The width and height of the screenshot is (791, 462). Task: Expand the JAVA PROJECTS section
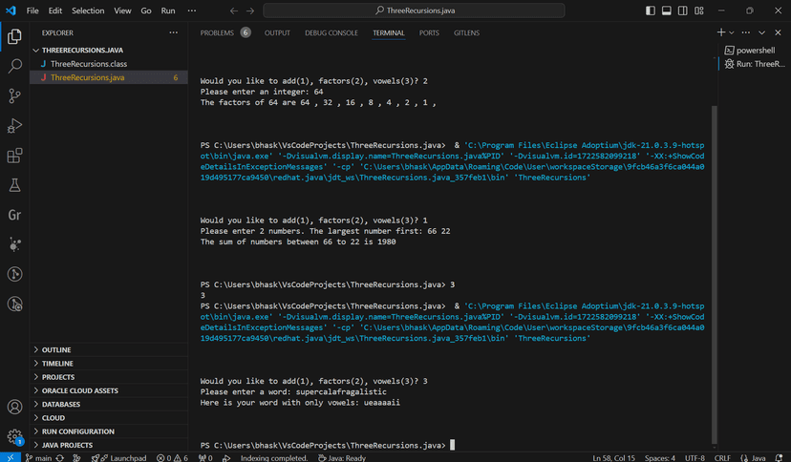[109, 445]
